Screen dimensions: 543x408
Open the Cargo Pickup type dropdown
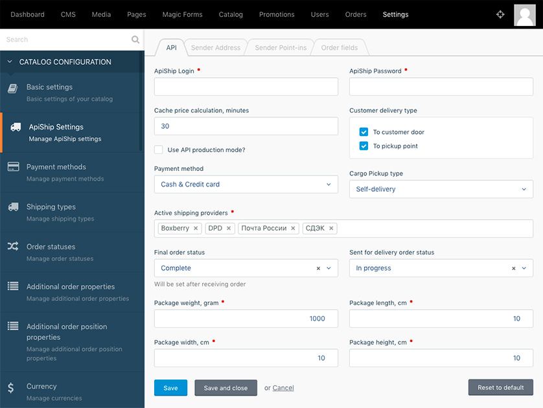[441, 189]
